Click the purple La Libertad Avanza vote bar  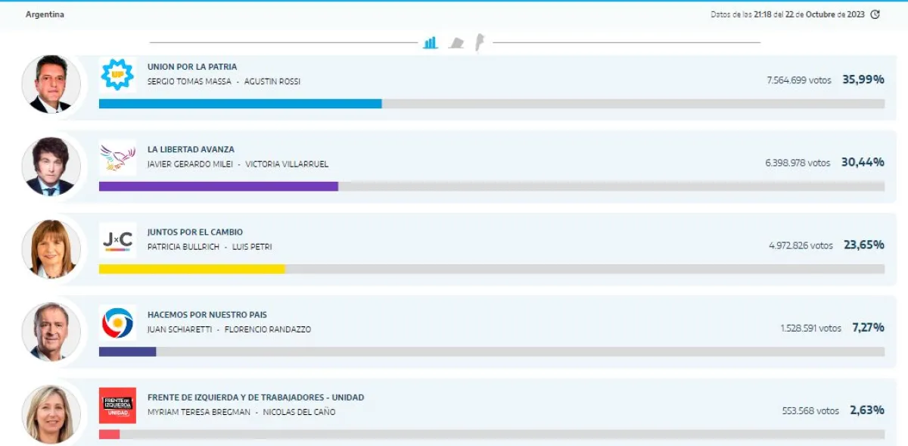coord(219,186)
